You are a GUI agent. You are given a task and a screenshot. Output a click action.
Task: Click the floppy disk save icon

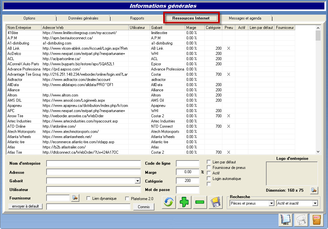pos(216,202)
